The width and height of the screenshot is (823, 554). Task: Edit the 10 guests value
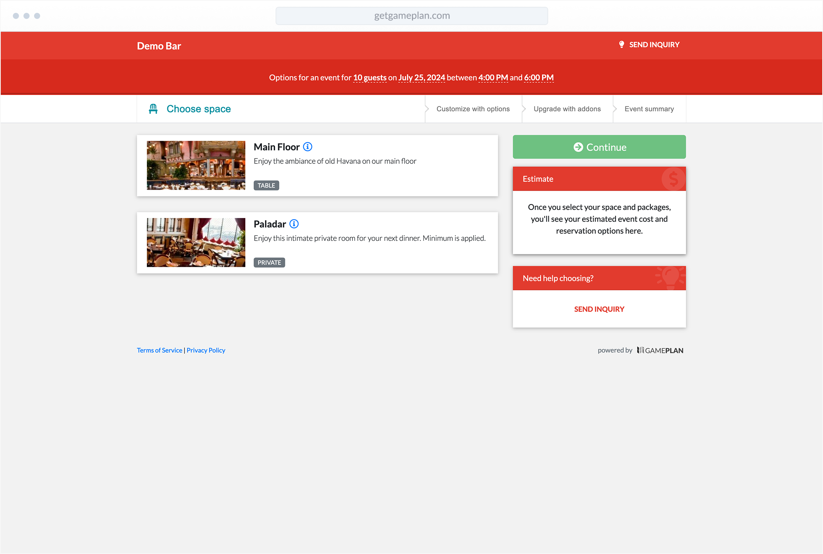tap(369, 78)
